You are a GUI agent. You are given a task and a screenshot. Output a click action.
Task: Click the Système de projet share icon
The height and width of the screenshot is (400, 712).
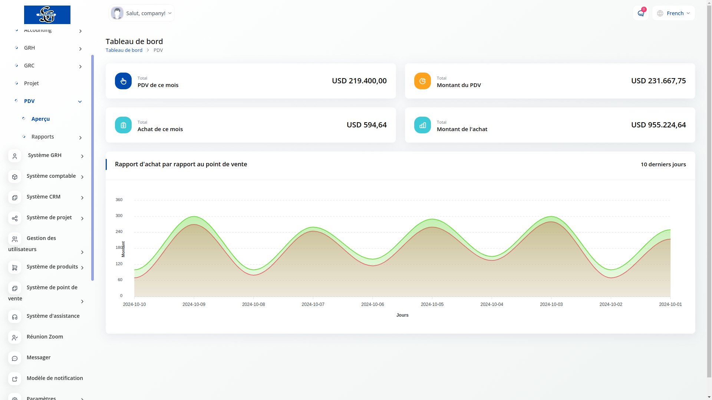click(x=14, y=218)
